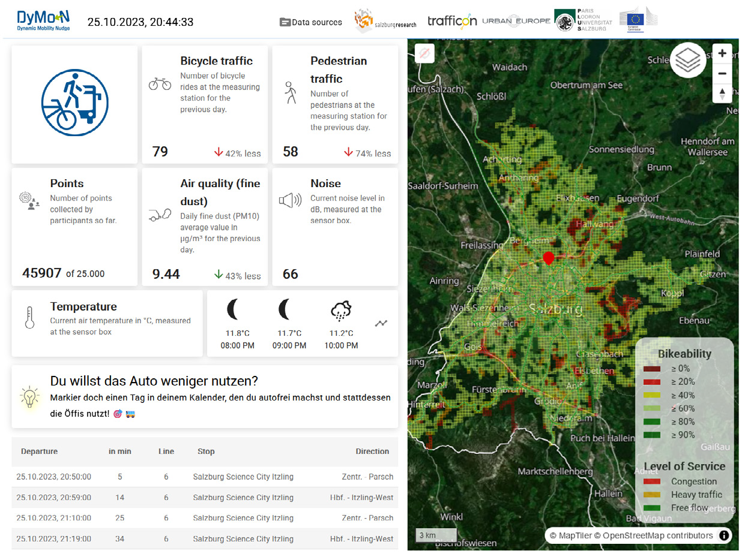Screen dimensions: 742x554
Task: Zoom out of the map
Action: coord(722,73)
